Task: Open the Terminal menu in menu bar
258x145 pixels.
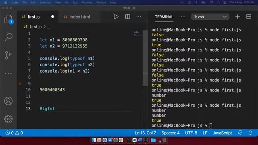Action: click(x=87, y=2)
